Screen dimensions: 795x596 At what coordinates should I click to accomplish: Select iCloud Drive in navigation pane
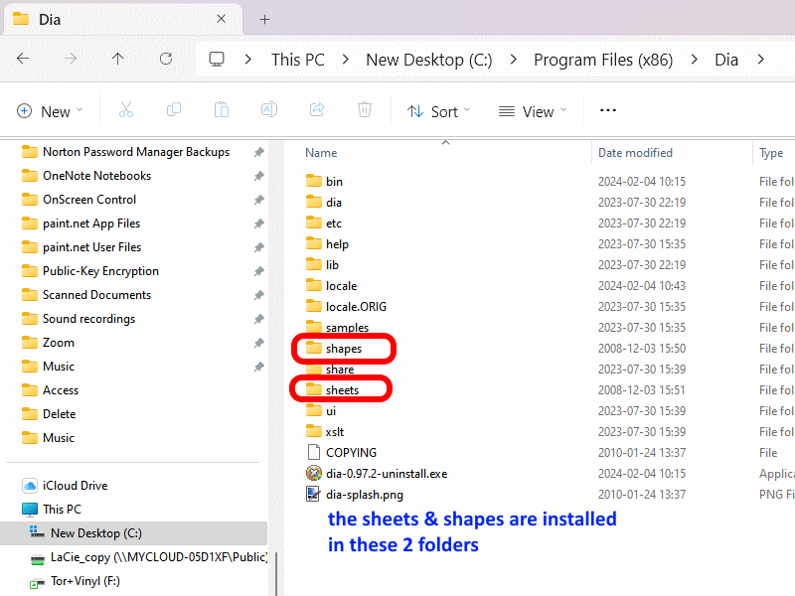point(65,485)
